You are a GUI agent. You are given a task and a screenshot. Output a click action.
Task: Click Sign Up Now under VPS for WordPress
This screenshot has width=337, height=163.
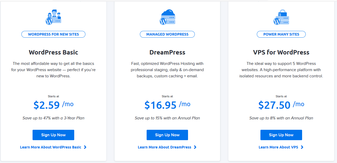pyautogui.click(x=281, y=135)
